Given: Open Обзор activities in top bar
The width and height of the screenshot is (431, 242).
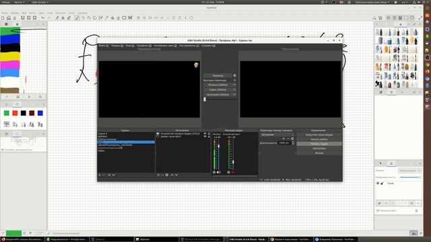Looking at the screenshot, I should point(5,2).
